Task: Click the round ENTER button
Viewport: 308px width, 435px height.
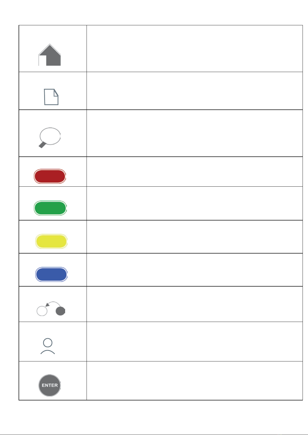Action: [50, 385]
